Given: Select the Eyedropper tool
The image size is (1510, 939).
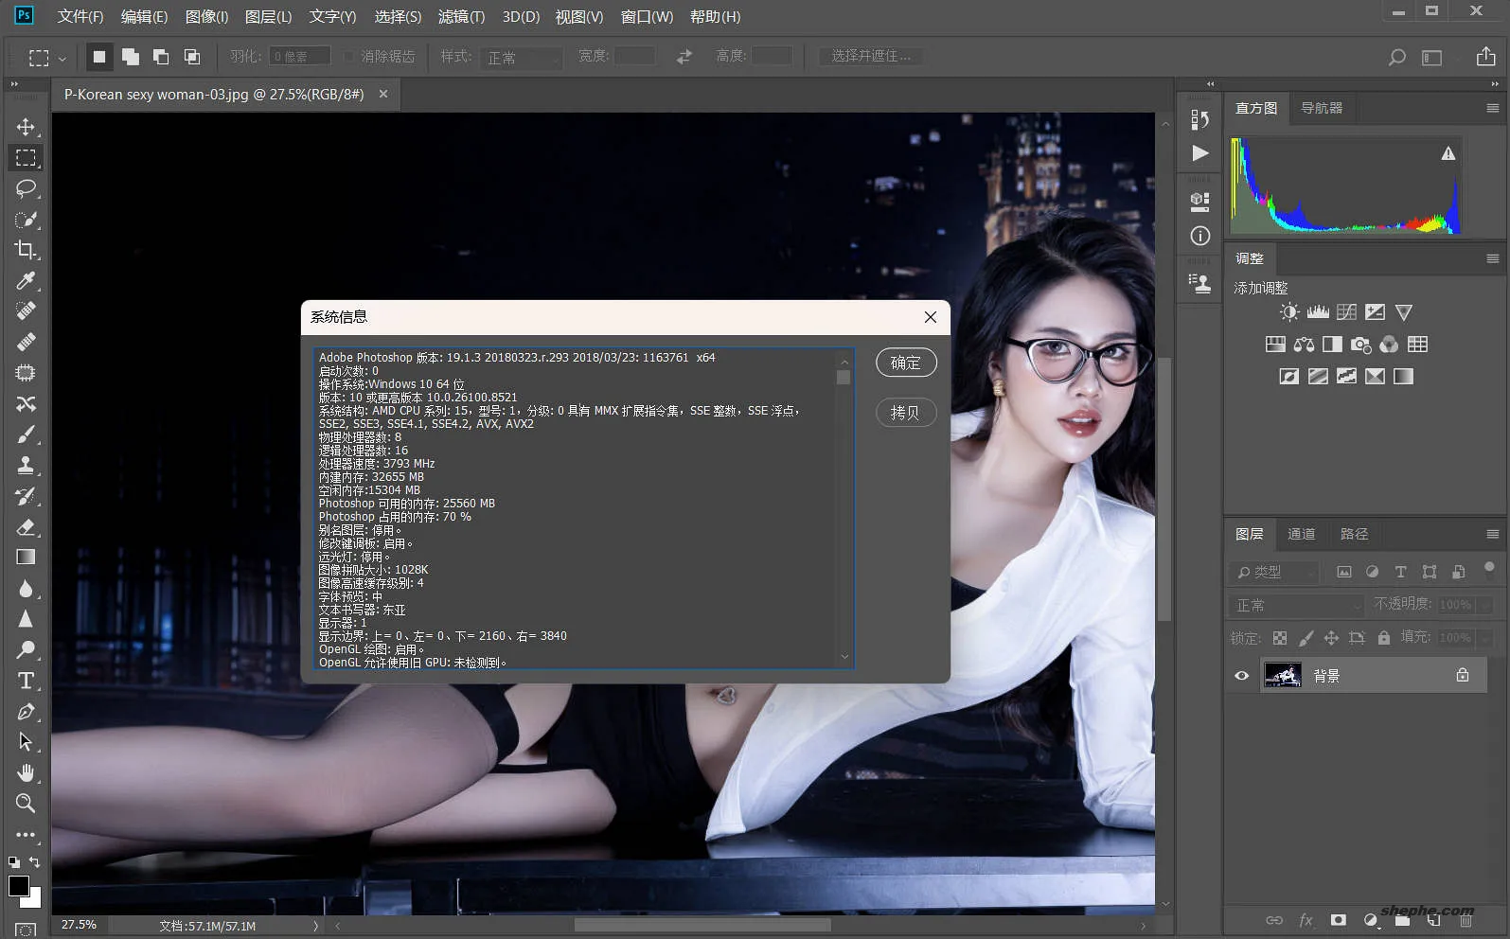Looking at the screenshot, I should [x=26, y=280].
